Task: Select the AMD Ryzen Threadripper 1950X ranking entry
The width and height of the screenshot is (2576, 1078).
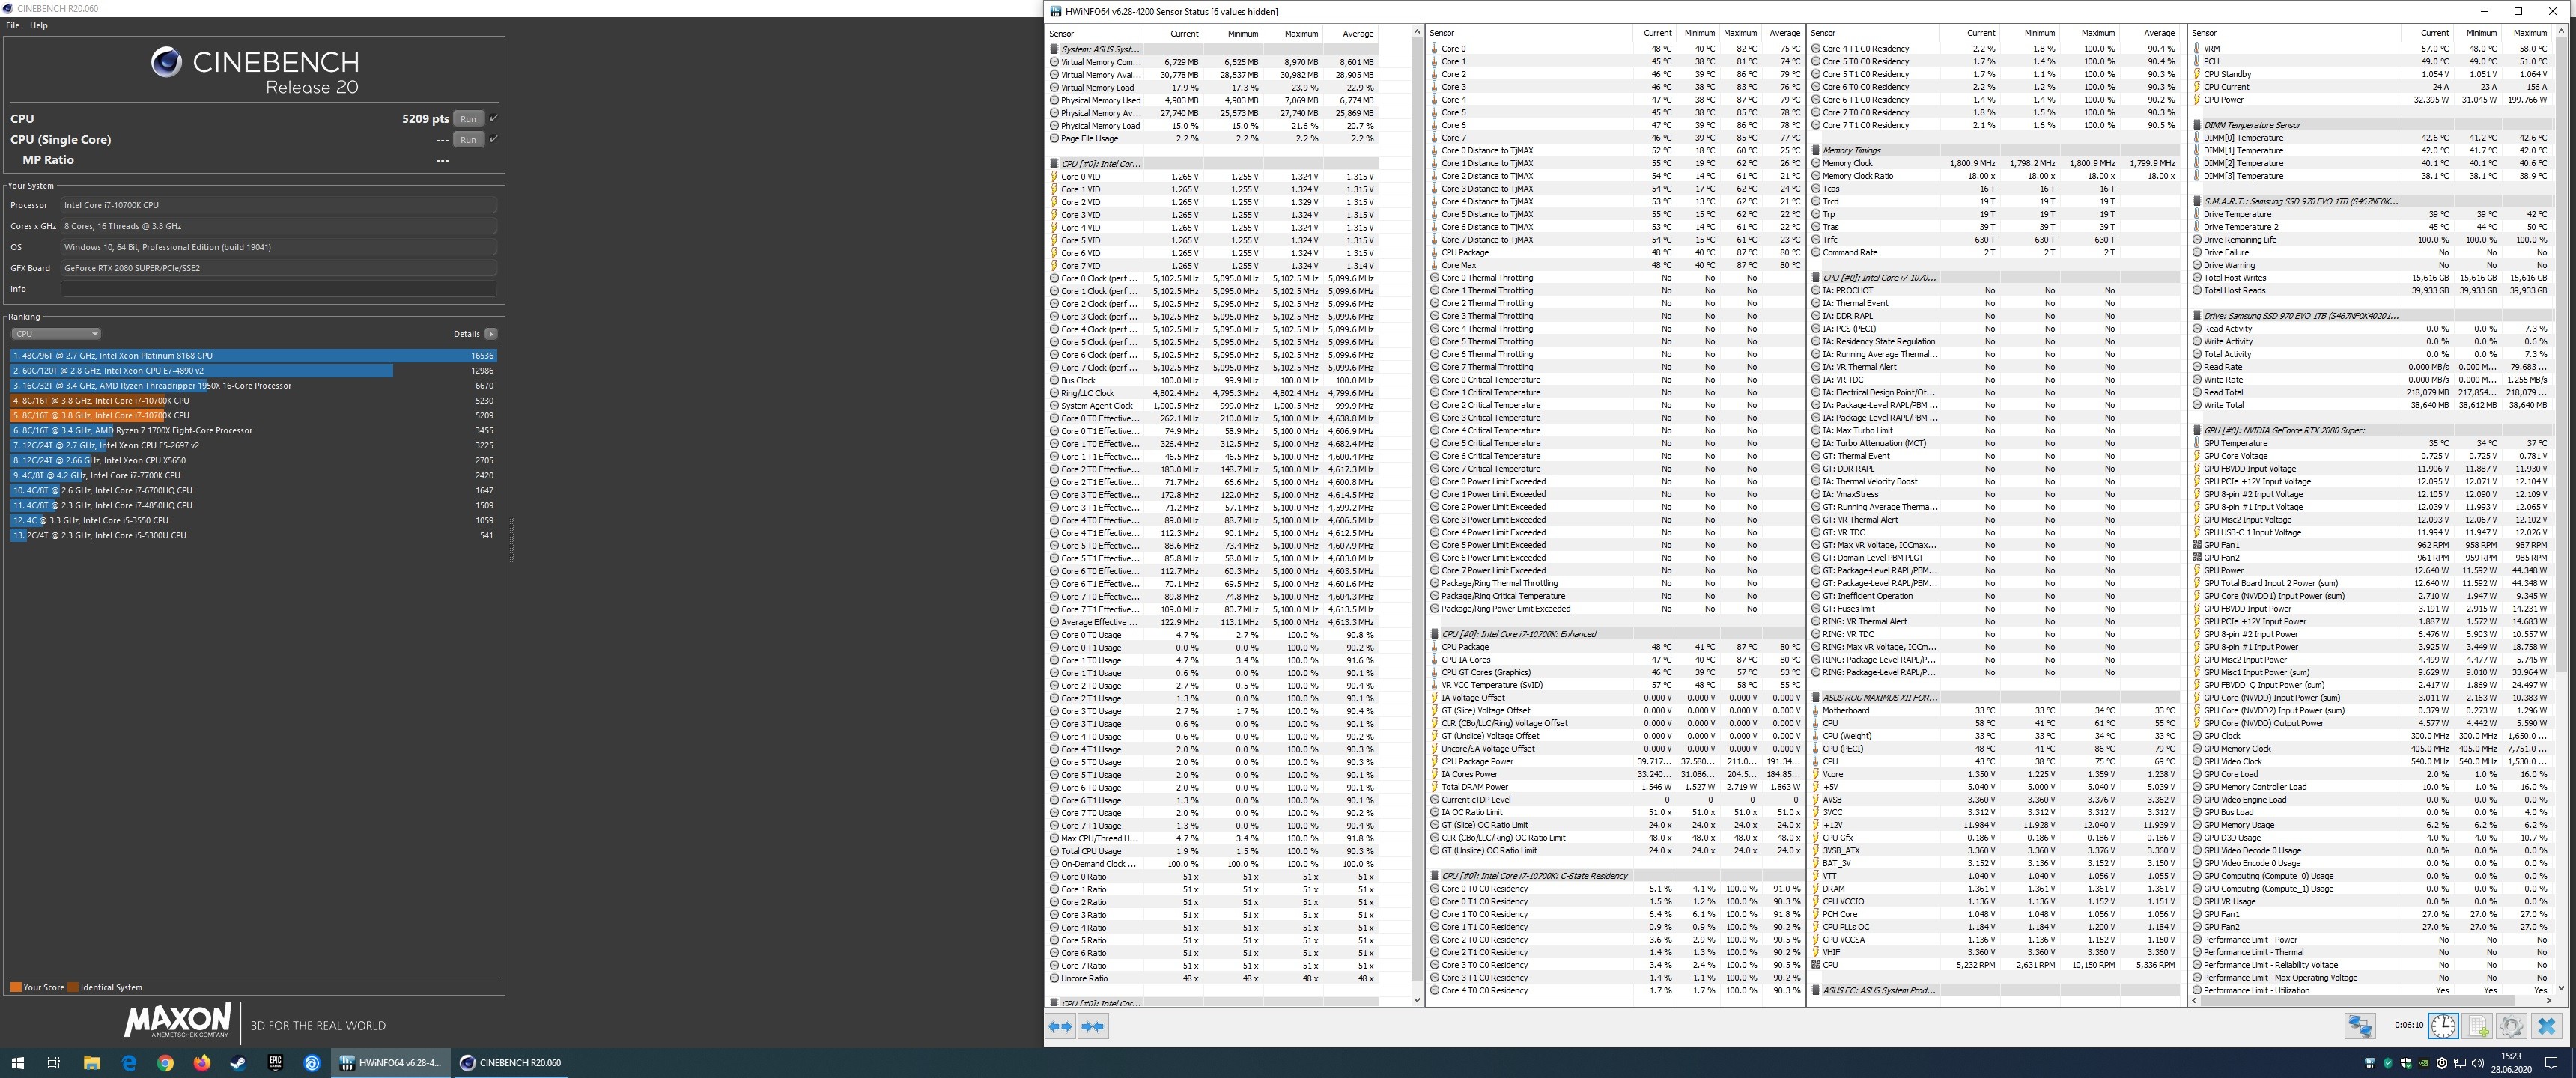Action: pyautogui.click(x=254, y=386)
